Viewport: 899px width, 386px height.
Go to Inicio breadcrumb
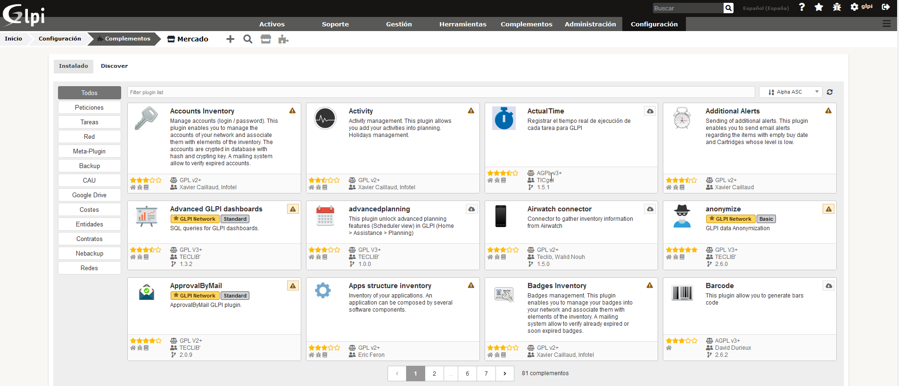13,39
